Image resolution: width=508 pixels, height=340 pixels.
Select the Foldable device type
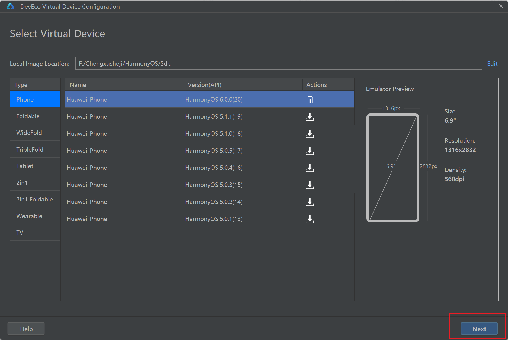click(x=28, y=116)
